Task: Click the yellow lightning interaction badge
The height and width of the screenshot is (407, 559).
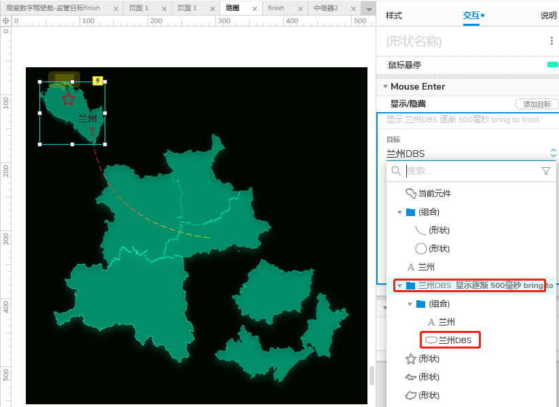Action: [98, 81]
